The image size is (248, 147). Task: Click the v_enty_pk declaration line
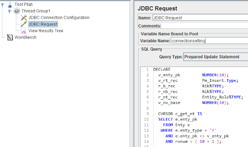[193, 75]
